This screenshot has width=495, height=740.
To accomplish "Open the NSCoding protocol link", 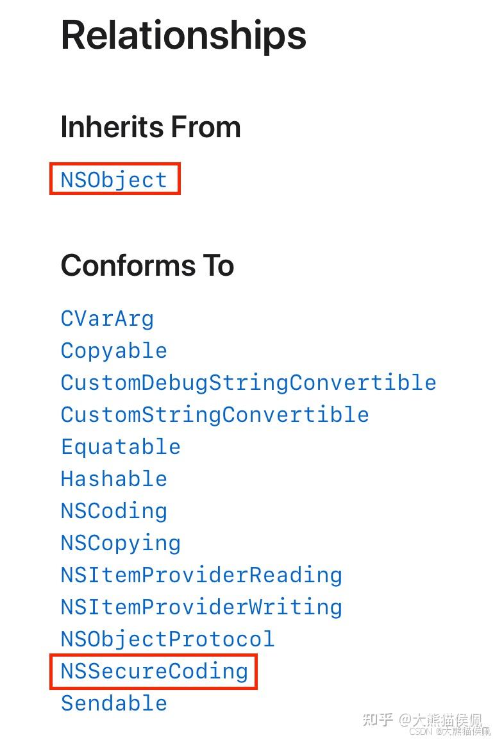I will pyautogui.click(x=114, y=511).
